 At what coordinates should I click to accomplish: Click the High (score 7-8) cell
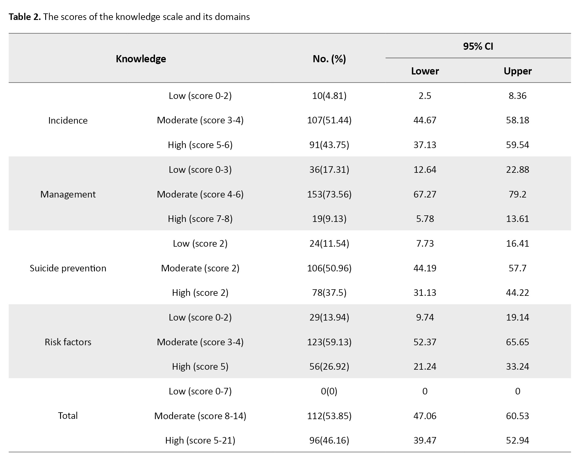tap(200, 219)
